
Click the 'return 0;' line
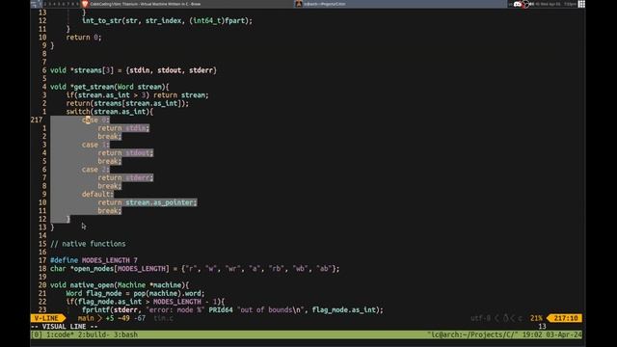pos(84,38)
